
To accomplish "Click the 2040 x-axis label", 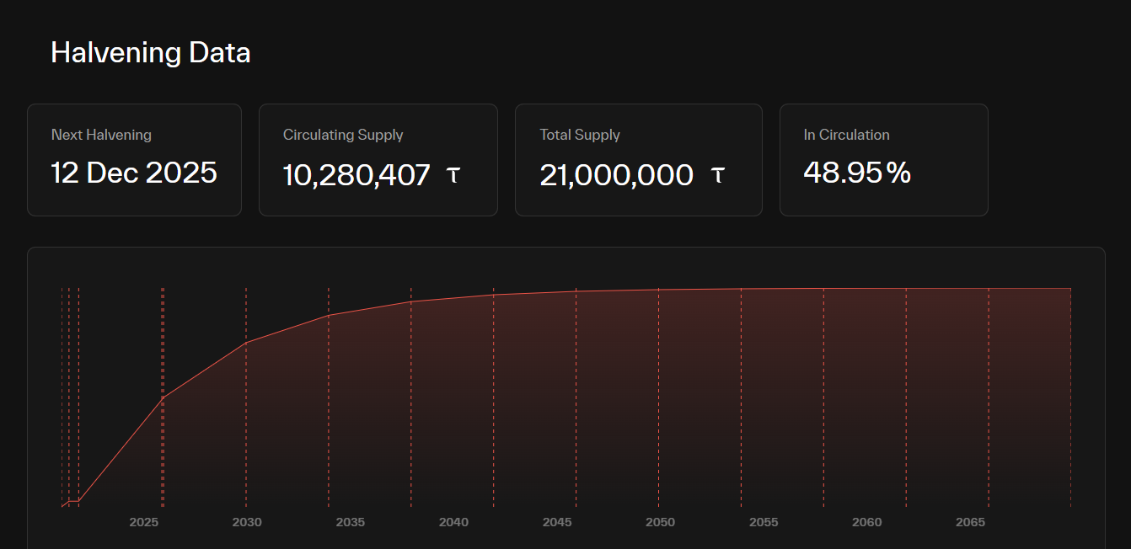I will coord(453,522).
